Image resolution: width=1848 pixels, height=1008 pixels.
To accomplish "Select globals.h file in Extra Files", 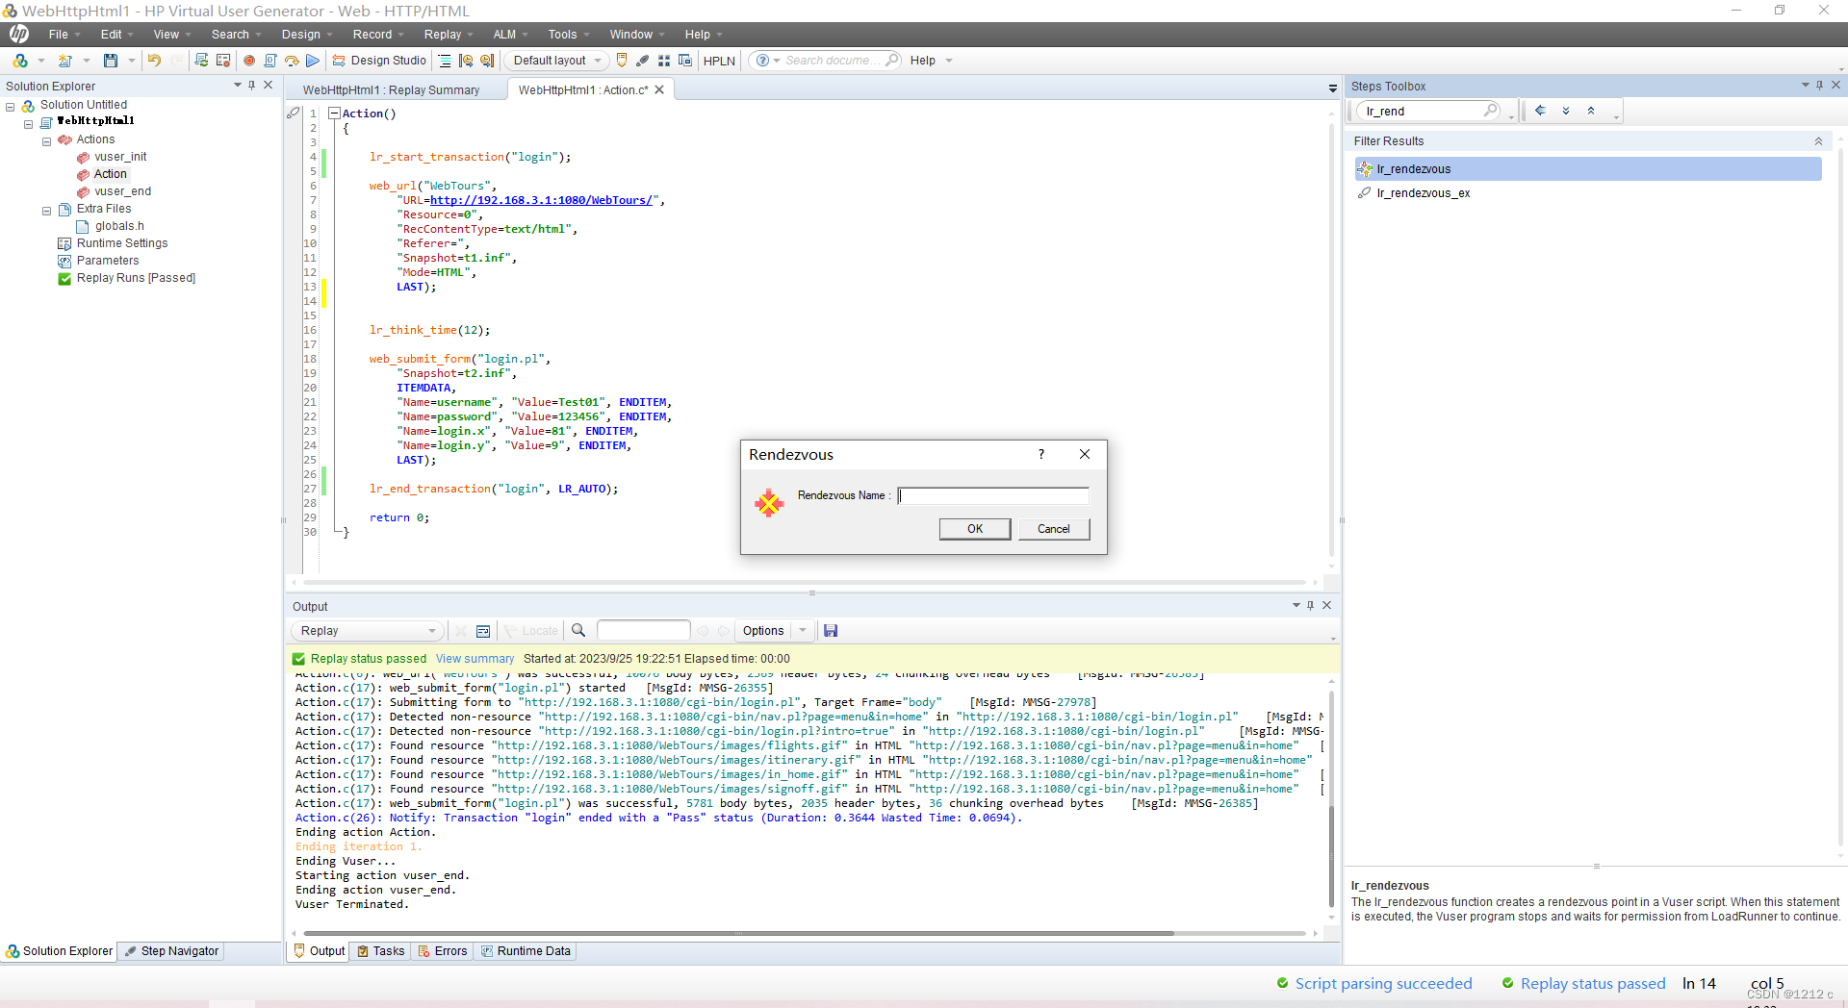I will (119, 226).
